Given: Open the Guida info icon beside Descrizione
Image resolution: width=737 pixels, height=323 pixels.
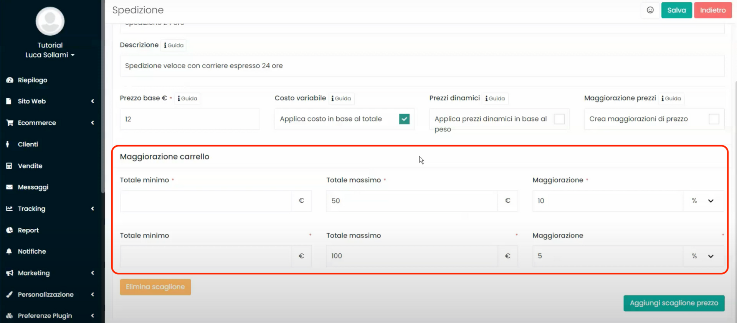Looking at the screenshot, I should coord(174,45).
